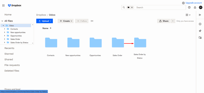Open the Create dropdown
This screenshot has height=93, width=204.
[x=65, y=21]
